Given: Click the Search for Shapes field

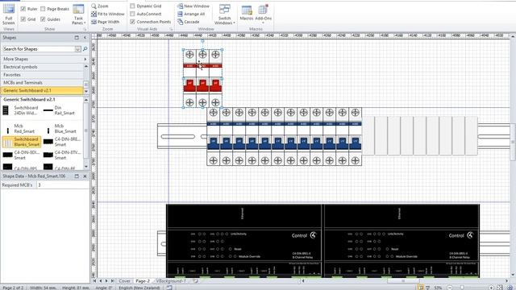Looking at the screenshot, I should click(38, 48).
